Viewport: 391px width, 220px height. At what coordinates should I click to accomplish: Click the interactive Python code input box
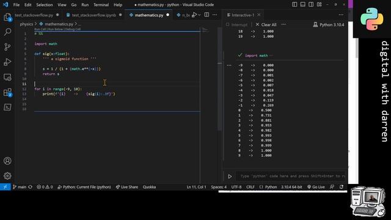pos(291,176)
